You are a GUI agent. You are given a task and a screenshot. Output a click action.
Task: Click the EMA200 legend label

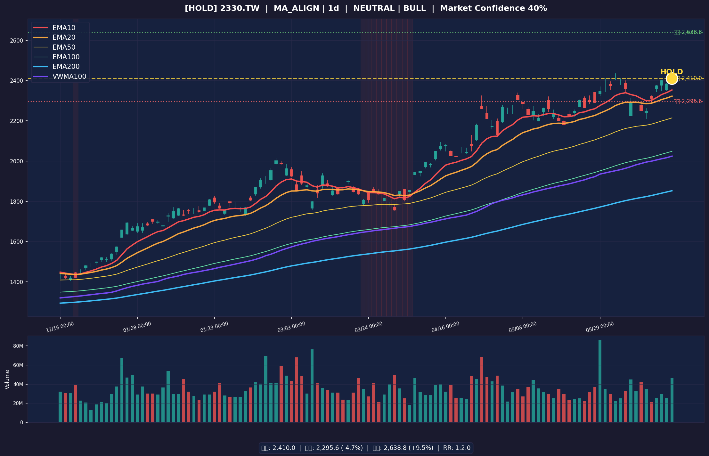click(x=66, y=67)
